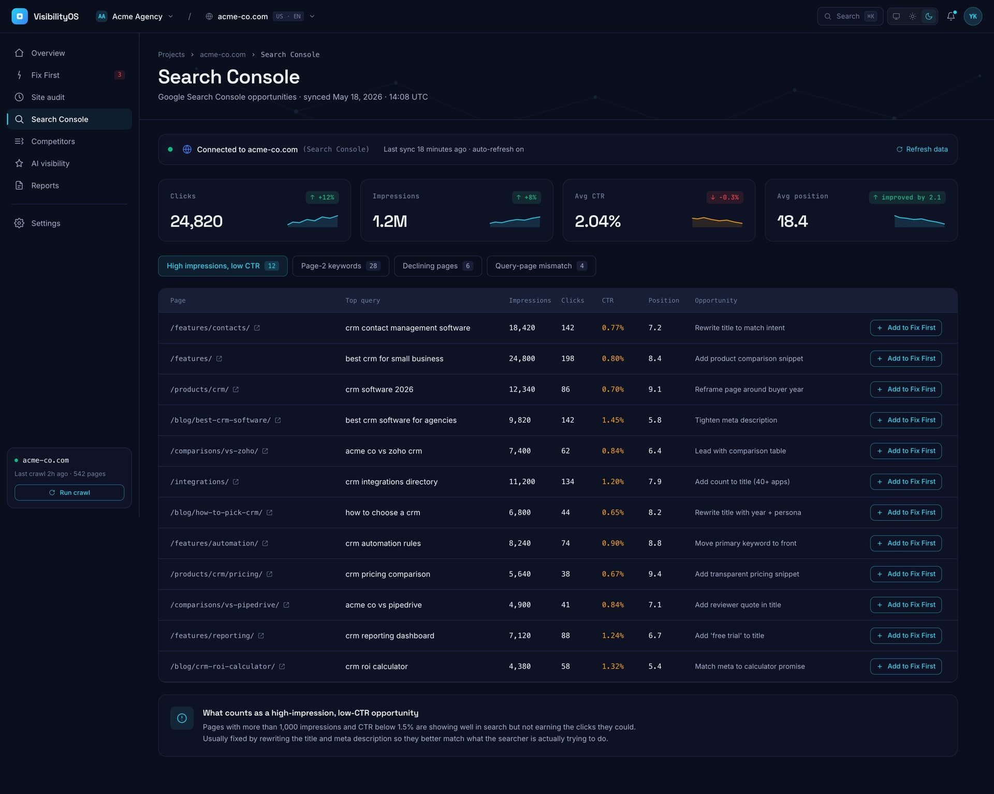
Task: Open the Acme Agency workspace dropdown
Action: (135, 16)
